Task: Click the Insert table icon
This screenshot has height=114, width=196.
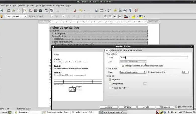Action: click(102, 11)
